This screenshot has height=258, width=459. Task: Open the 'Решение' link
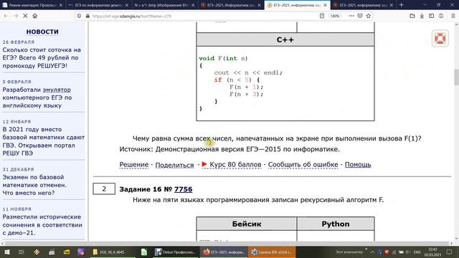[134, 165]
